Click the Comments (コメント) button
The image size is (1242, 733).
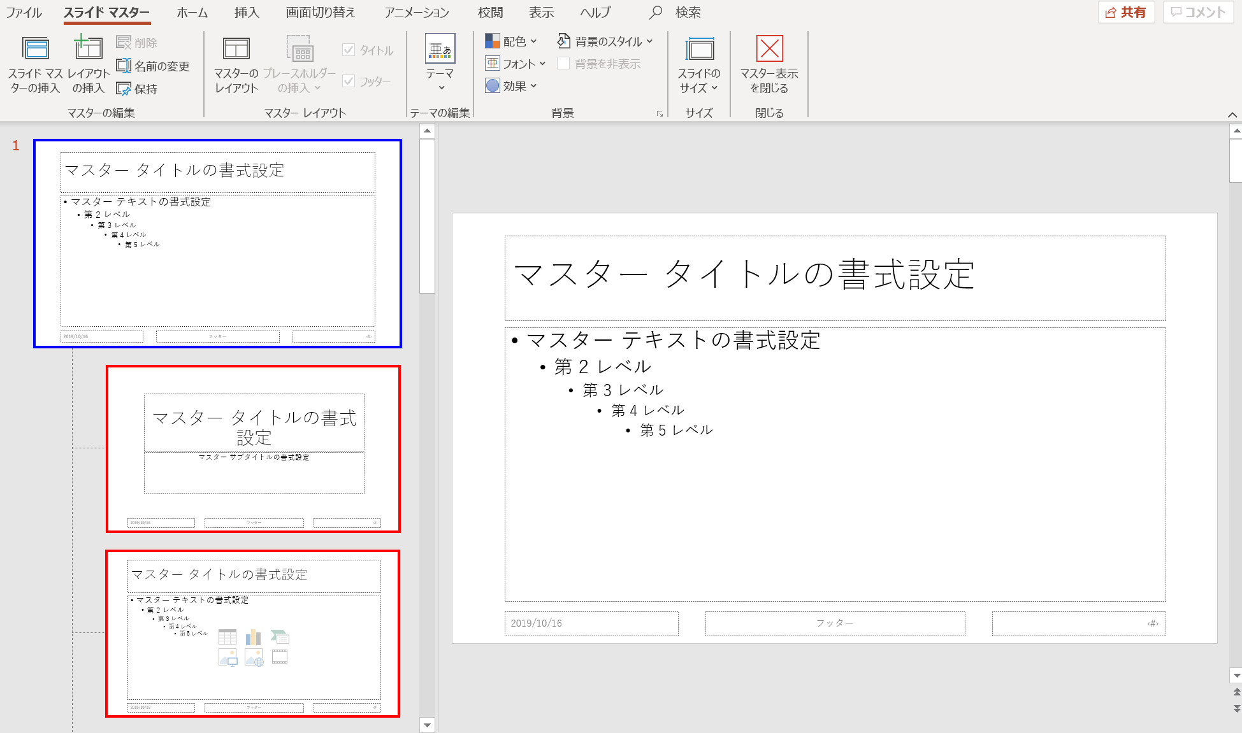tap(1199, 12)
